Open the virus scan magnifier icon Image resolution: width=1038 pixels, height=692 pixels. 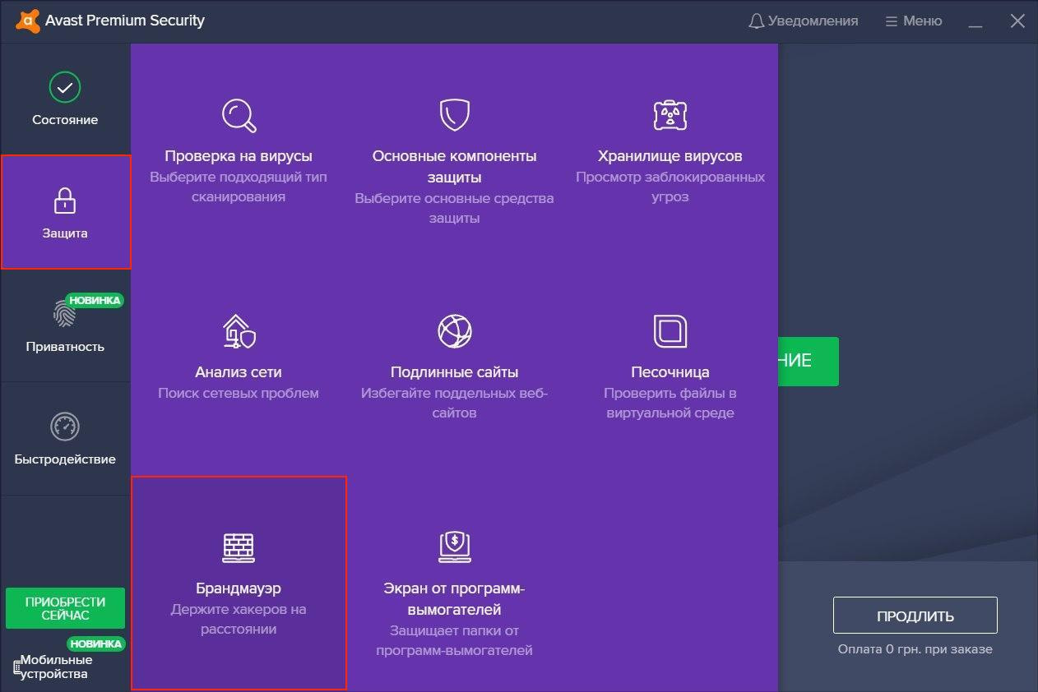[x=239, y=115]
